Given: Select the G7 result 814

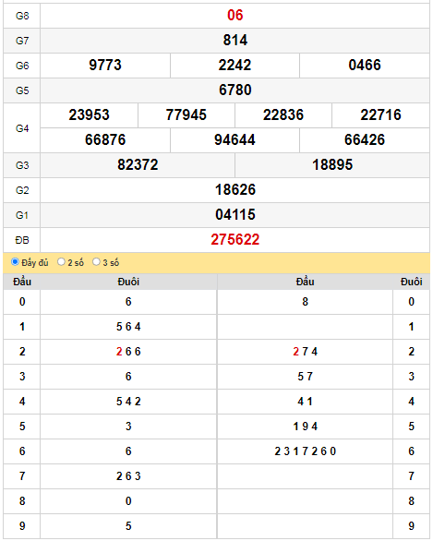Looking at the screenshot, I should click(x=235, y=41).
